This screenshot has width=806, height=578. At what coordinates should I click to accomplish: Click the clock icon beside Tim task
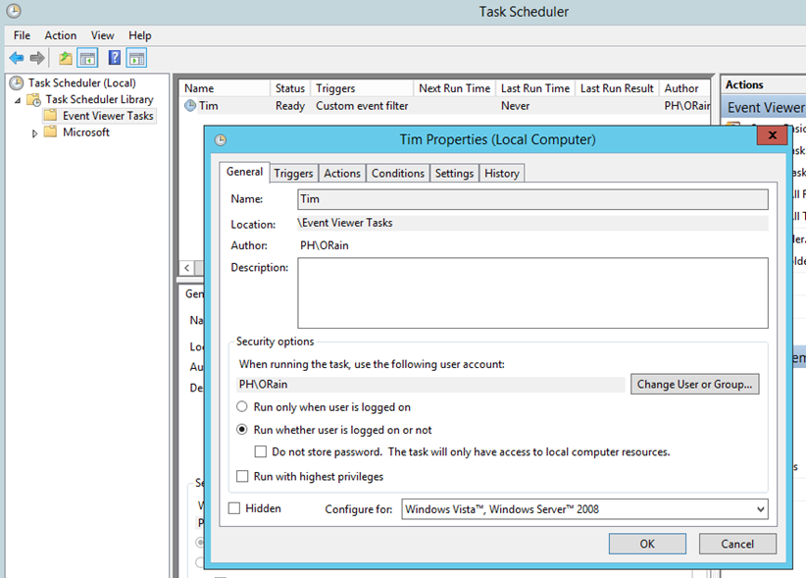pyautogui.click(x=190, y=106)
